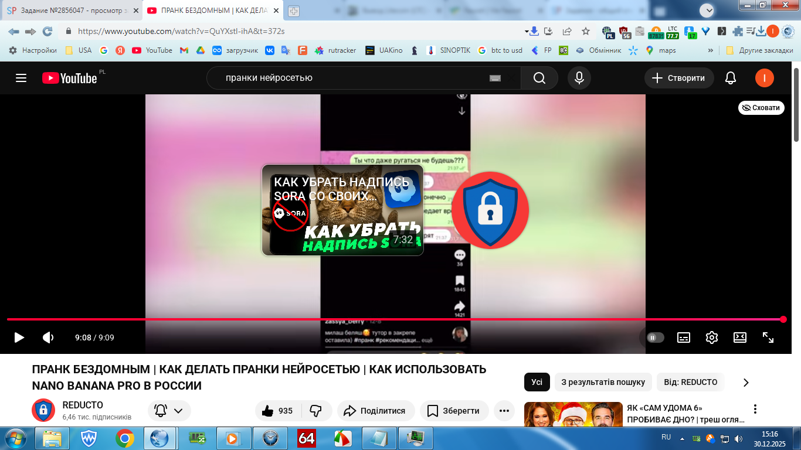Open the САМ УДОМА 6 recommended thumbnail
The image size is (801, 450).
pyautogui.click(x=573, y=414)
